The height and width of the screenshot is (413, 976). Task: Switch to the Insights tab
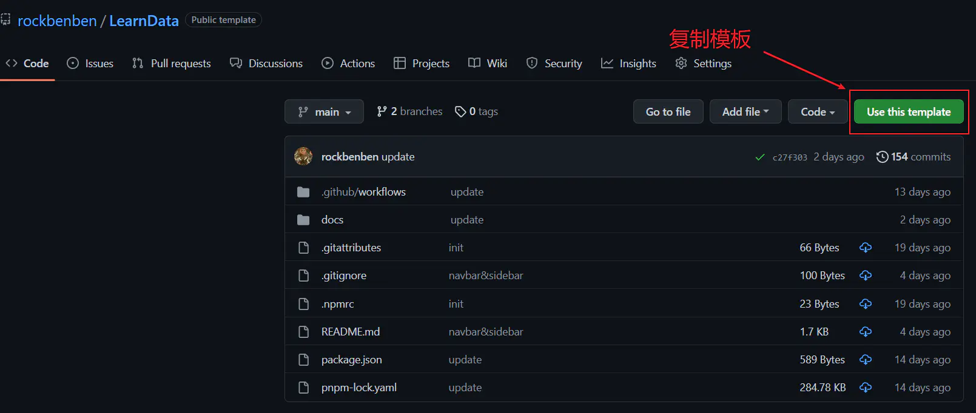628,63
